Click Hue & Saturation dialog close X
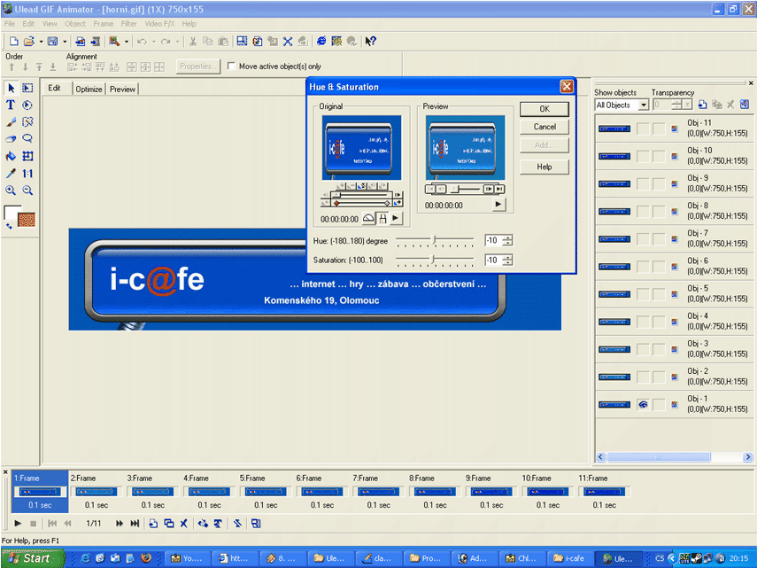This screenshot has height=568, width=757. pos(567,87)
